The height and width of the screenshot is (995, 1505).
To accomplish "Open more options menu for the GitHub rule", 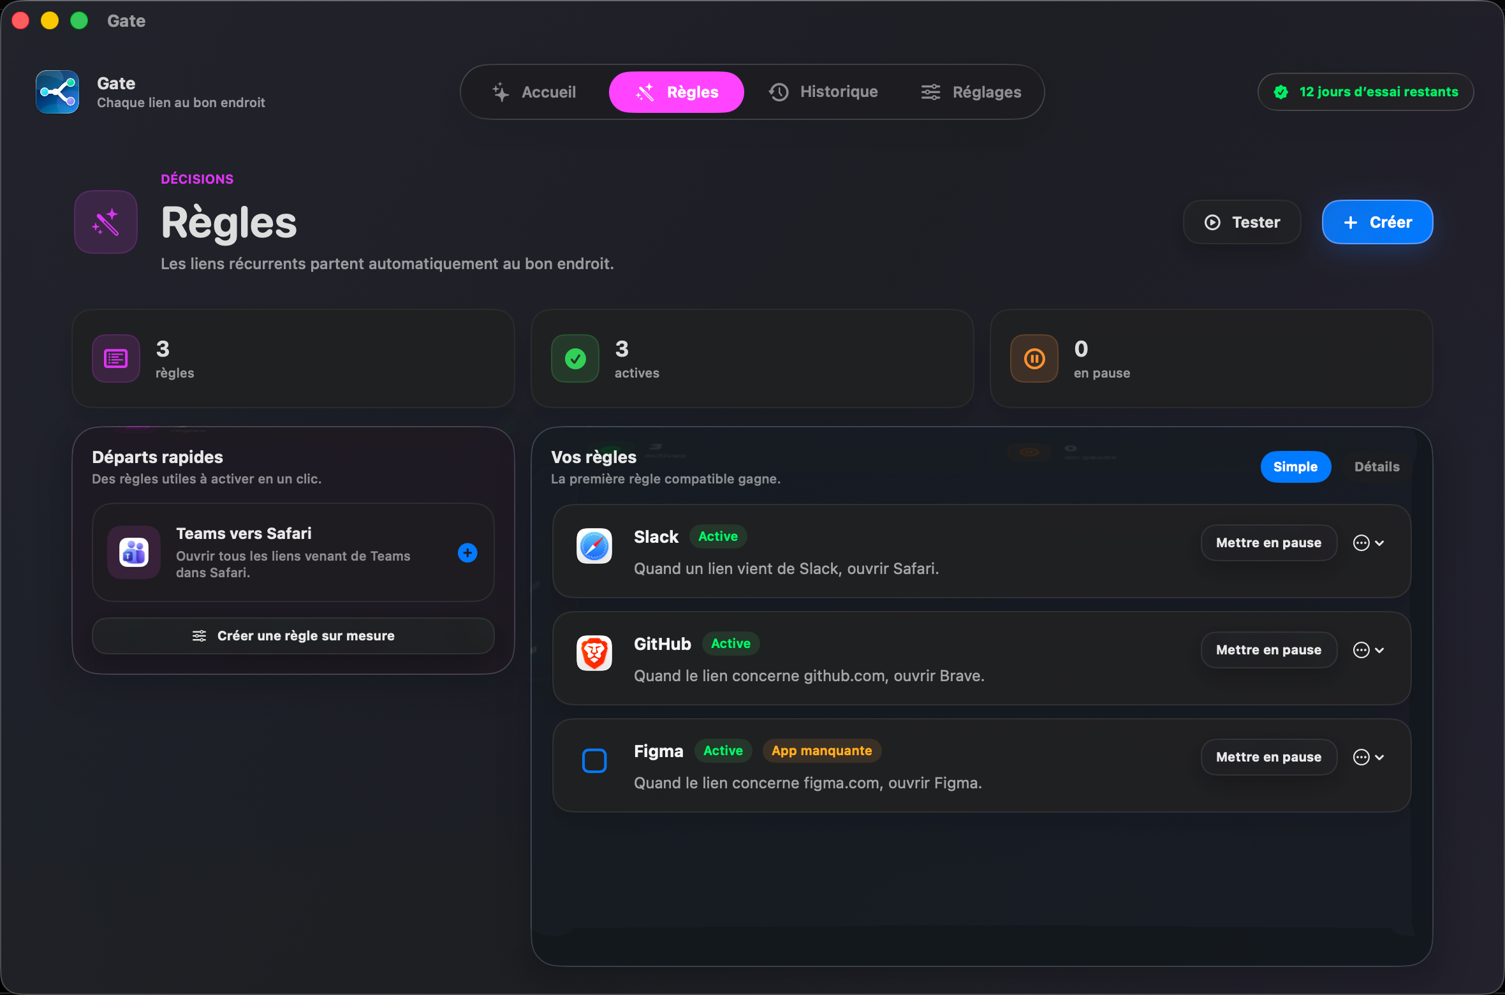I will pos(1369,650).
